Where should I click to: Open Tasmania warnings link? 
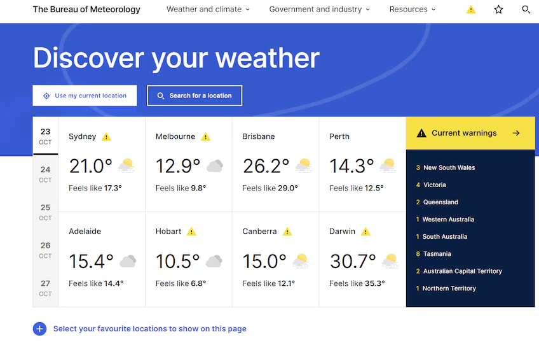click(x=437, y=254)
